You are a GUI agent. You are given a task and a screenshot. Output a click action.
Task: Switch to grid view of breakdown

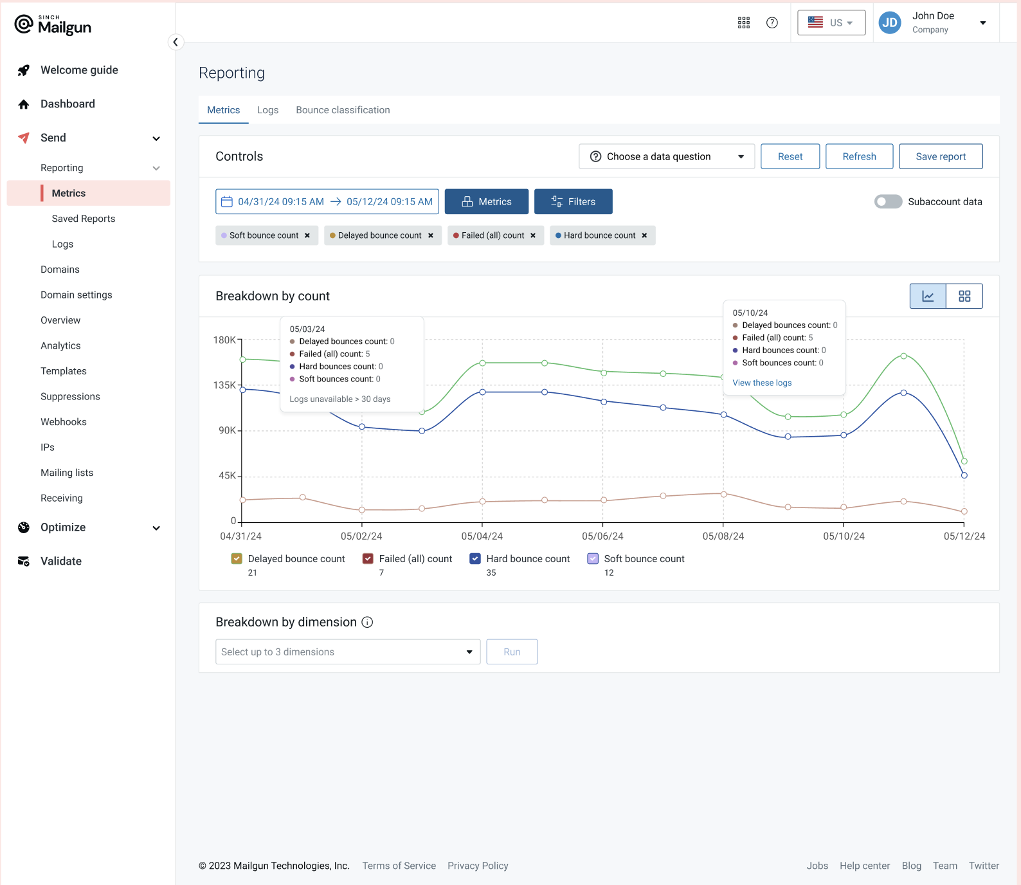point(964,297)
